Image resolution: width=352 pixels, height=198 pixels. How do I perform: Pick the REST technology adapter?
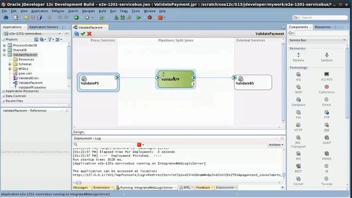(298, 168)
